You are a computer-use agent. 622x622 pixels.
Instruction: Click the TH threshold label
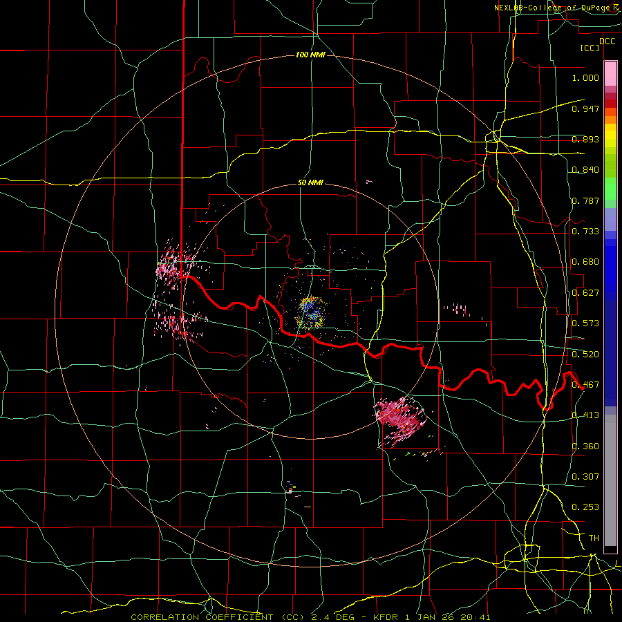click(x=594, y=538)
